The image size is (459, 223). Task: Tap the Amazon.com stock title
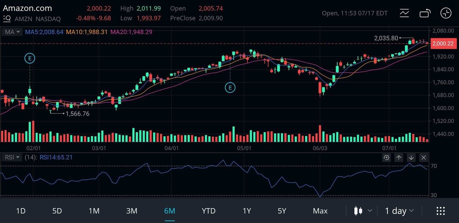28,8
